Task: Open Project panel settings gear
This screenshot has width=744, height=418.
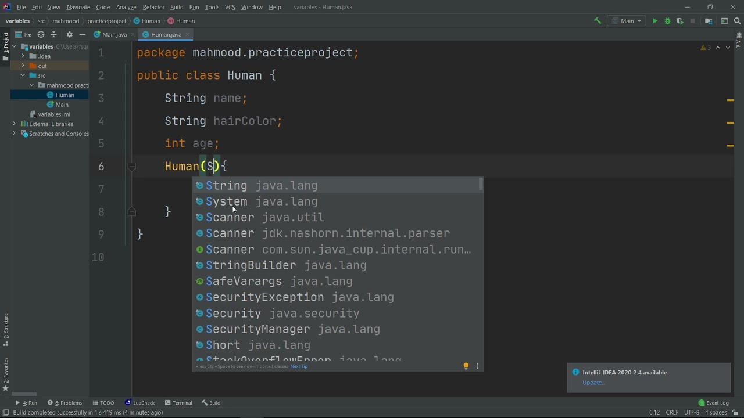Action: click(x=69, y=34)
